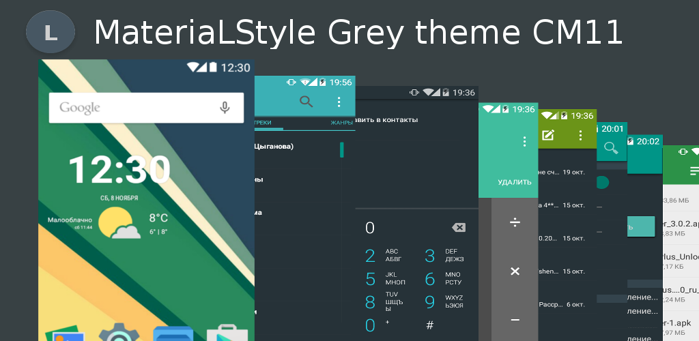Tap the 8°C temperature reading
Screen dimensions: 699x341
point(158,218)
